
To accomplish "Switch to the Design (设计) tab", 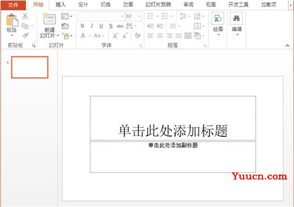I will (x=83, y=5).
